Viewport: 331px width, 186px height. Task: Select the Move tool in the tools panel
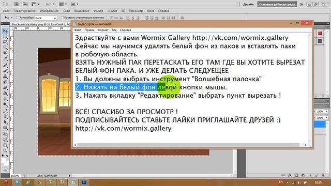5,31
